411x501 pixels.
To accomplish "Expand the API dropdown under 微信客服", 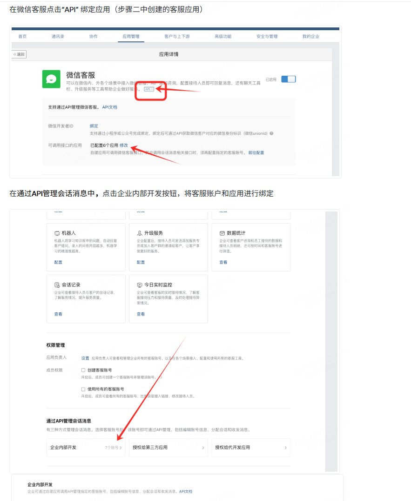I will click(x=149, y=89).
